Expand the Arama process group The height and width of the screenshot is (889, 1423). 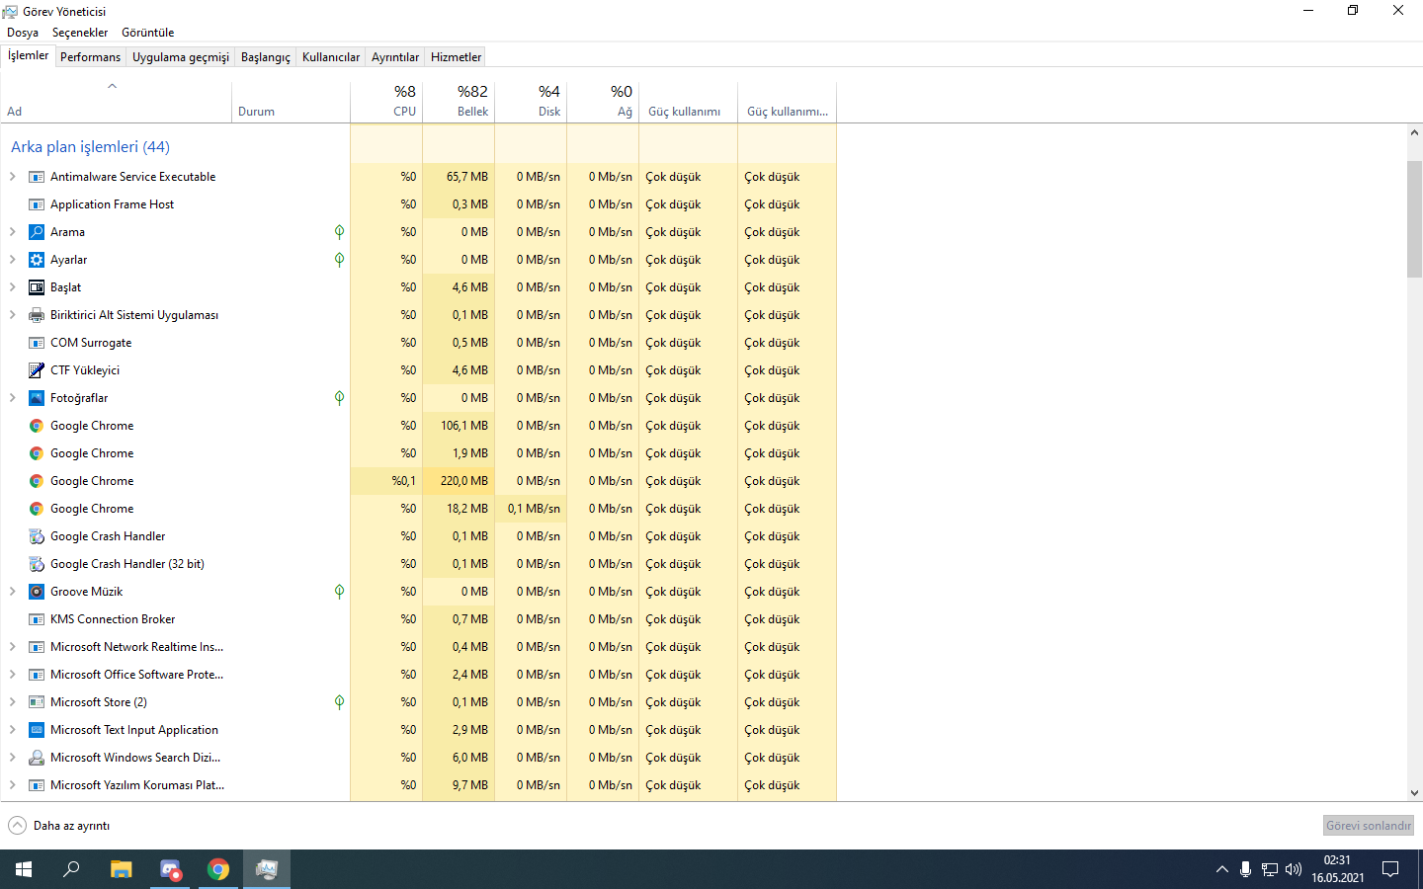coord(12,232)
